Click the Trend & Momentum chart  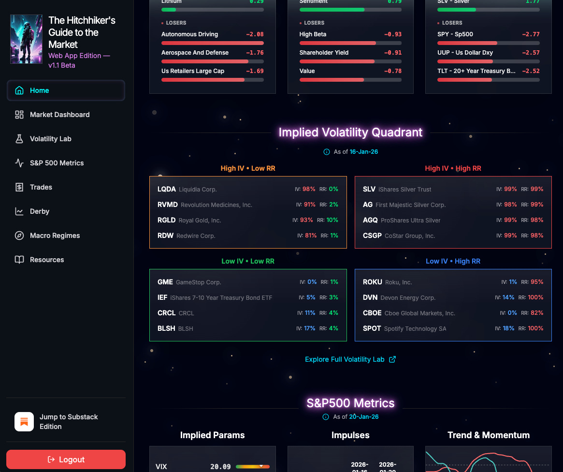click(488, 459)
